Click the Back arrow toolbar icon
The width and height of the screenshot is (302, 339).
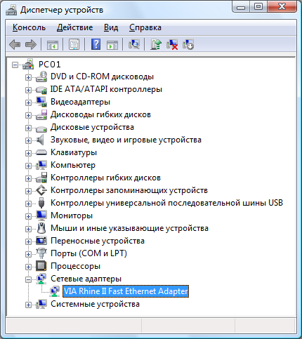(x=15, y=44)
